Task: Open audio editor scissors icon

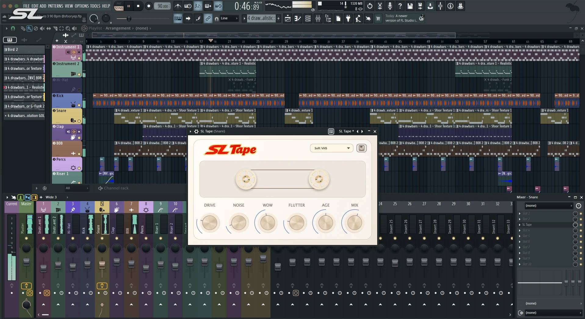Action: point(380,6)
